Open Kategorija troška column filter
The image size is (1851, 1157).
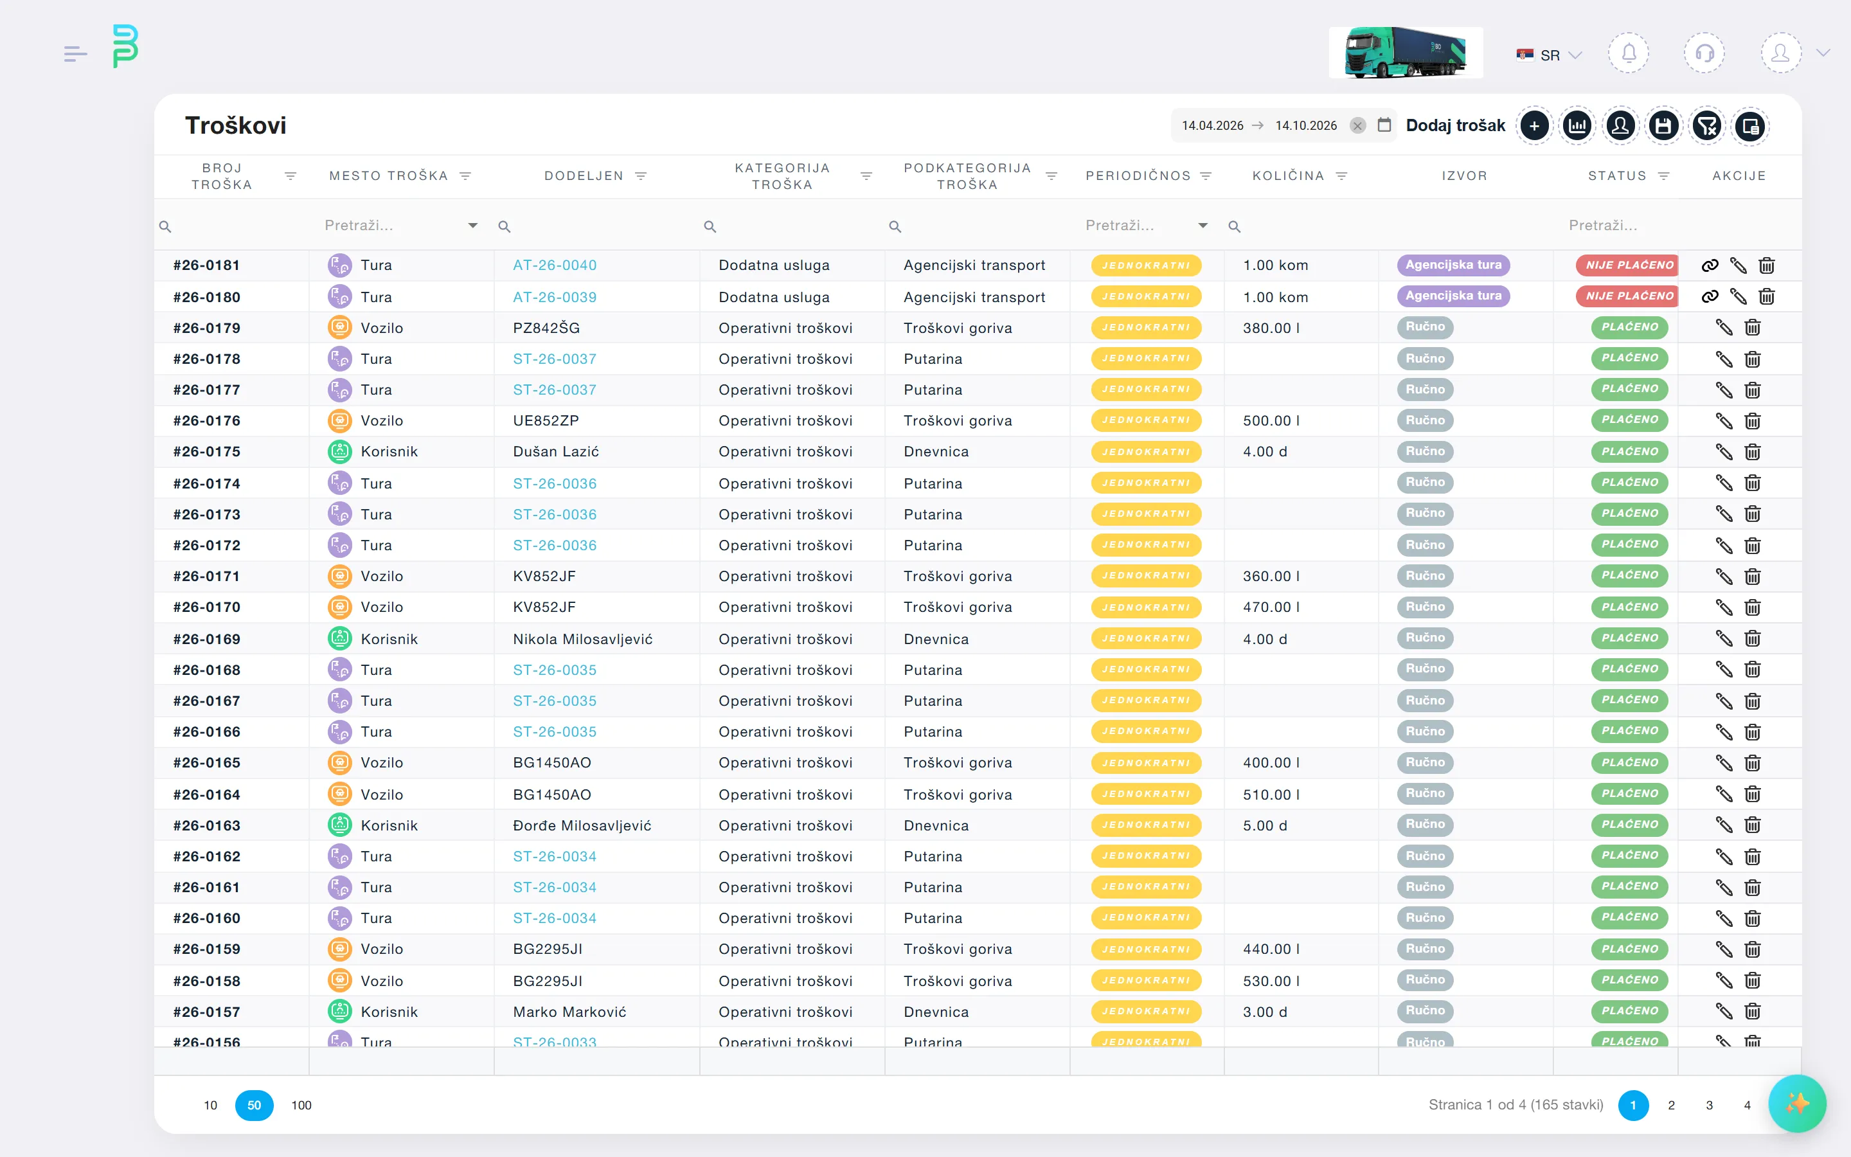tap(866, 176)
